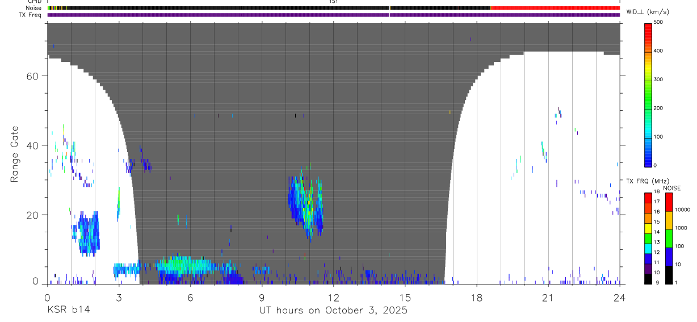Image resolution: width=697 pixels, height=322 pixels.
Task: Click the x-axis tick label 9
Action: coord(262,298)
